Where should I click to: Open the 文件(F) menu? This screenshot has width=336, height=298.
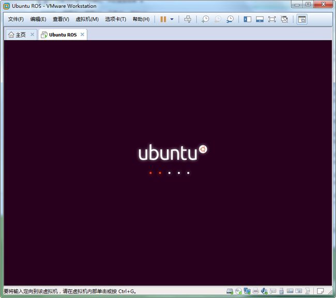tap(16, 19)
